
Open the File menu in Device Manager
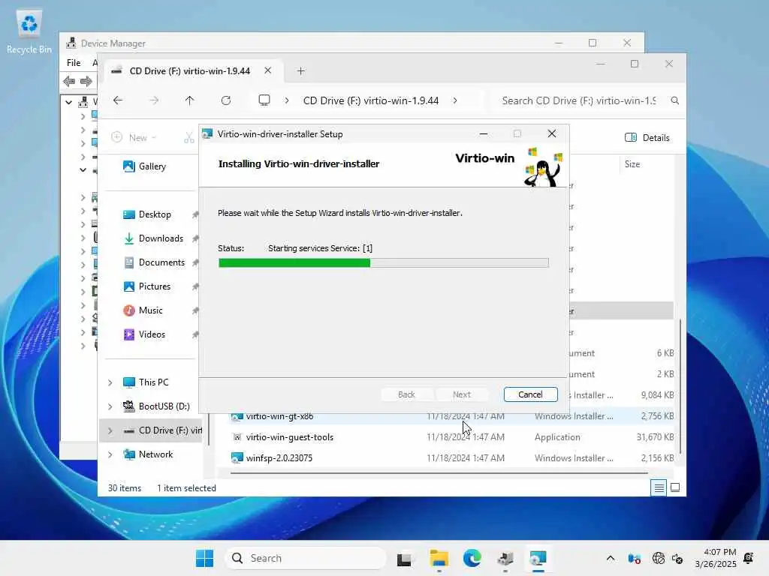tap(74, 63)
